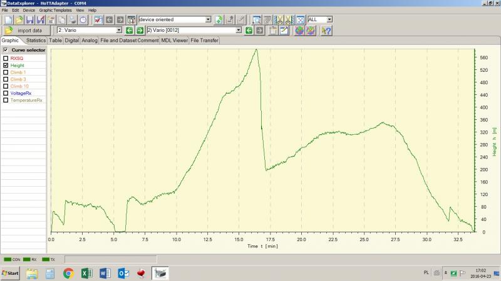Open the '2) Vario [0012]' record dropdown
Screen dimensions: 501x281
click(x=238, y=30)
